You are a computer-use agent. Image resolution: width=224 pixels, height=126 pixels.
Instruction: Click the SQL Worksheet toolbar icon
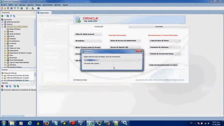click(33, 8)
